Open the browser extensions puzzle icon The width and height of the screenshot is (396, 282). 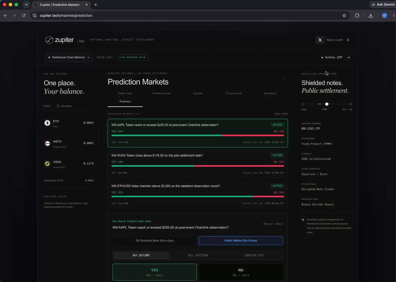click(x=357, y=16)
